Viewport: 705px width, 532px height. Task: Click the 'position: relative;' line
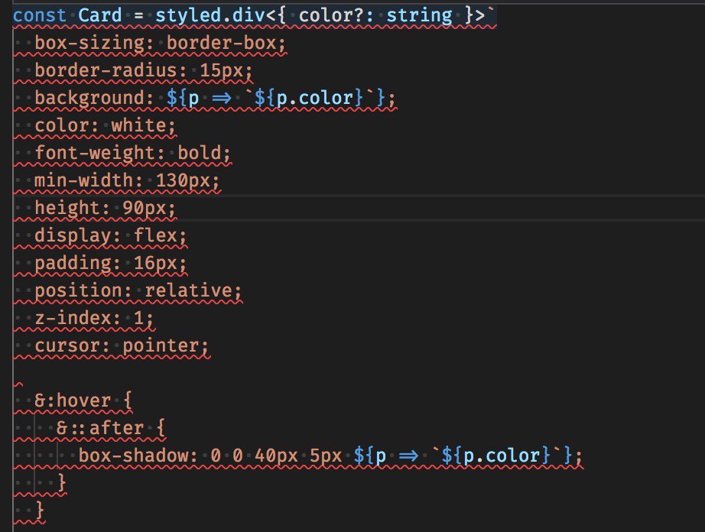(138, 290)
